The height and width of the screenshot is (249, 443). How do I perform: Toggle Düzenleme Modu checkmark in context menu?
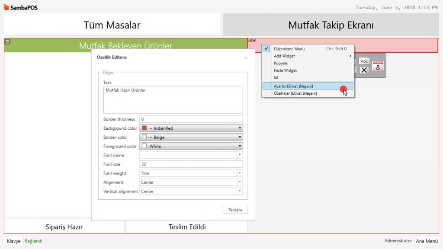click(267, 49)
